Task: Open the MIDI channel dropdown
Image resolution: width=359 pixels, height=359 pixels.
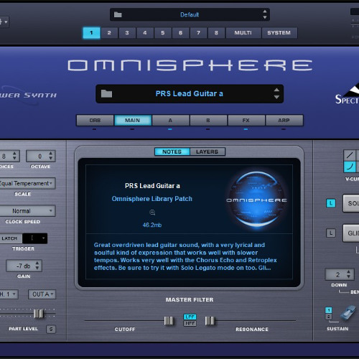Action: [9, 294]
